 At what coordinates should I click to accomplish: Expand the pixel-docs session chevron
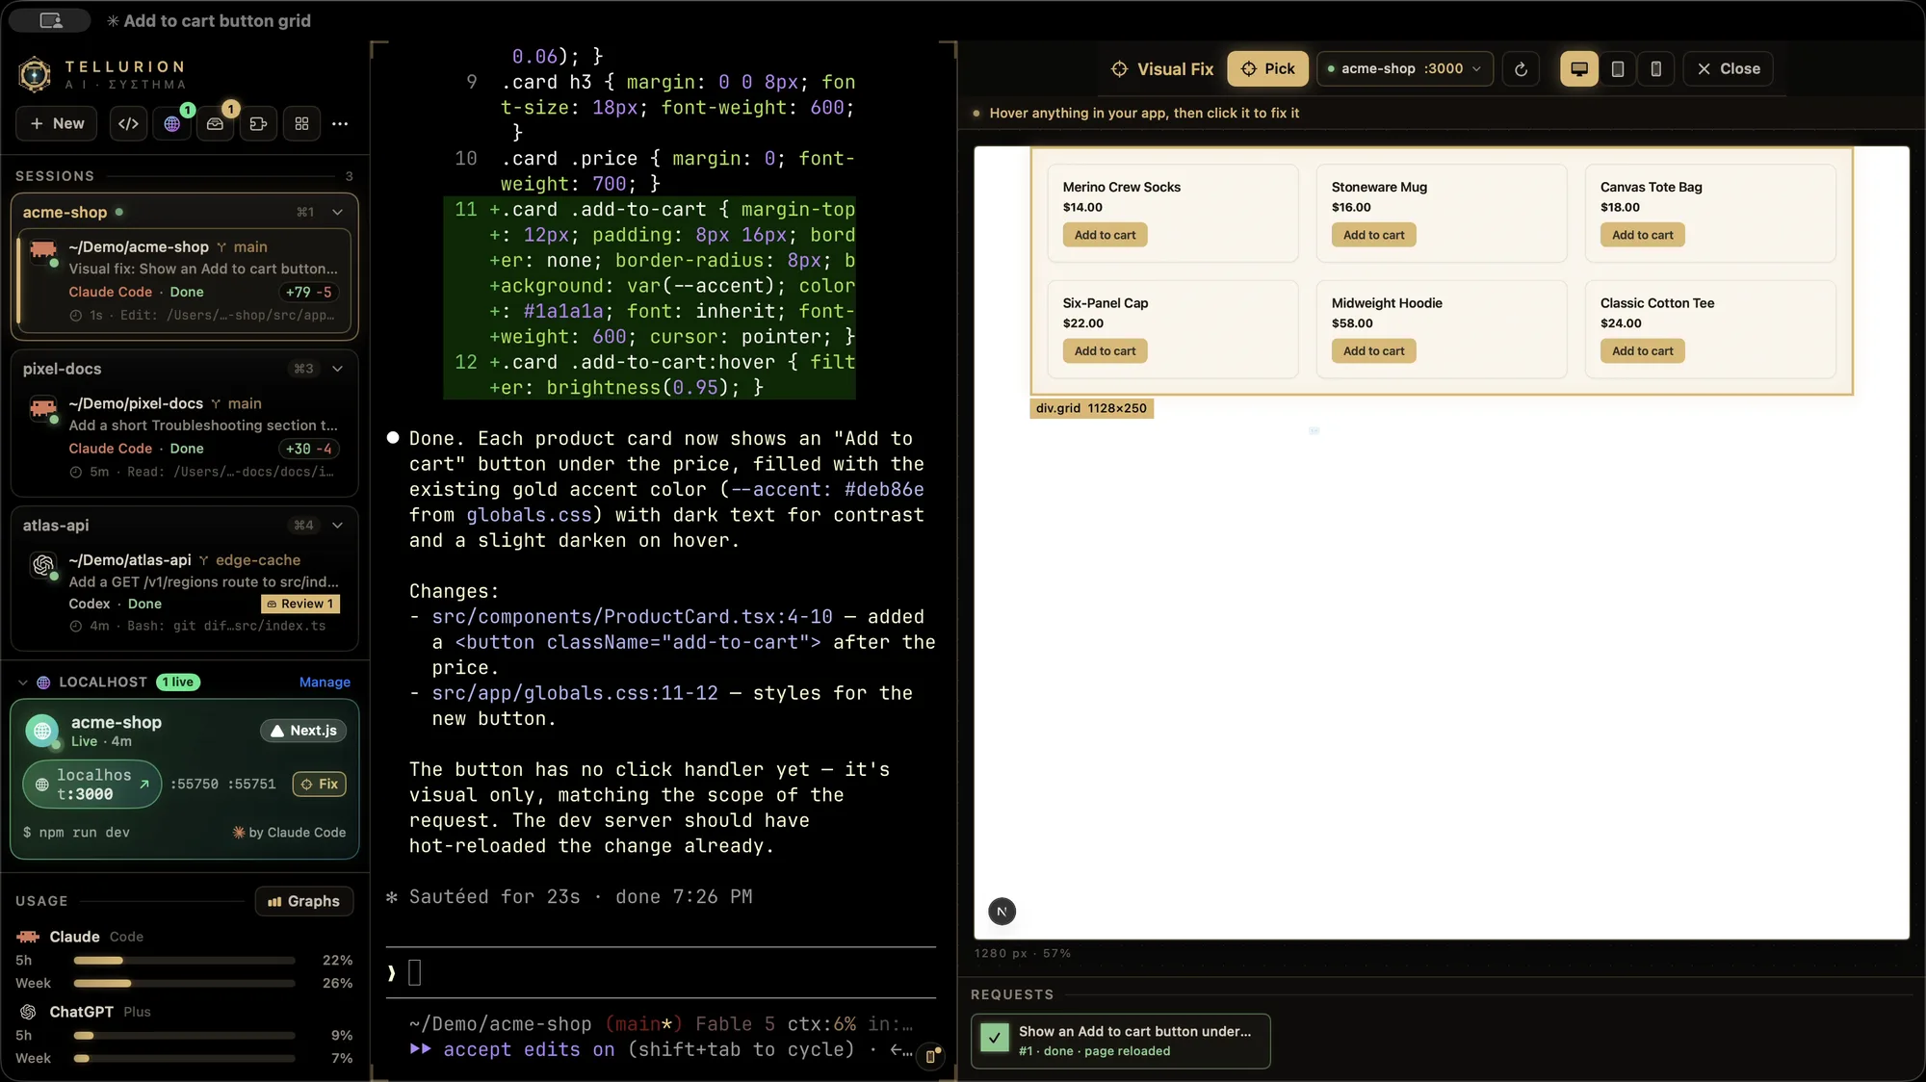337,369
